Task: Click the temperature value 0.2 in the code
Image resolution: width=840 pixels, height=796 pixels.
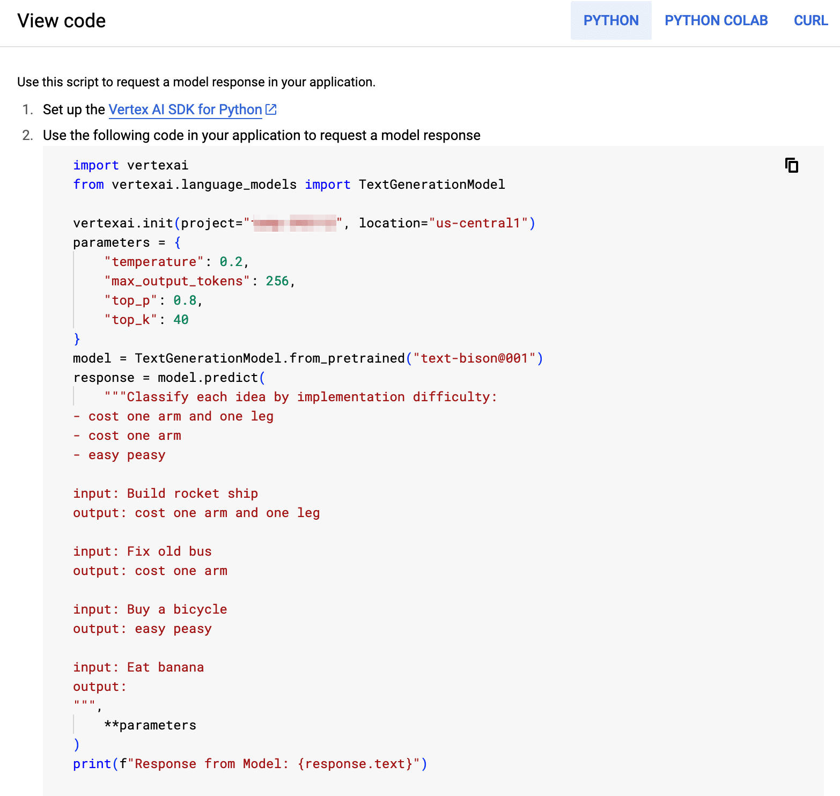Action: point(231,262)
